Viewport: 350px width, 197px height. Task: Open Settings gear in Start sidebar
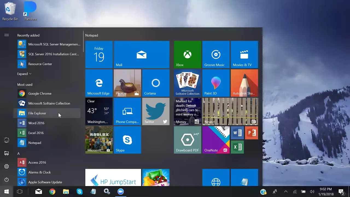coord(7,166)
